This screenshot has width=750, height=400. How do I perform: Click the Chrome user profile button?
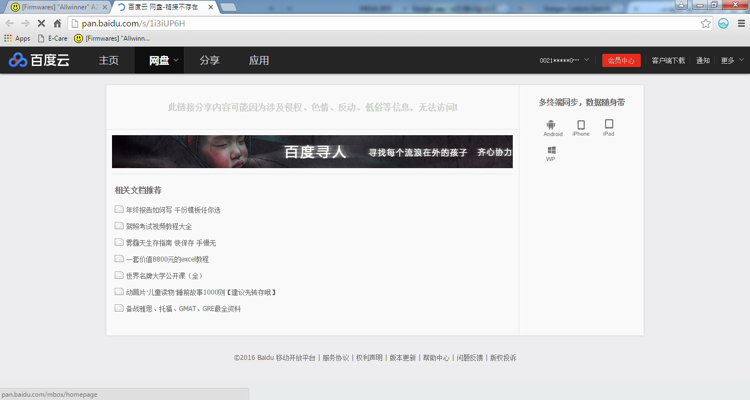681,5
